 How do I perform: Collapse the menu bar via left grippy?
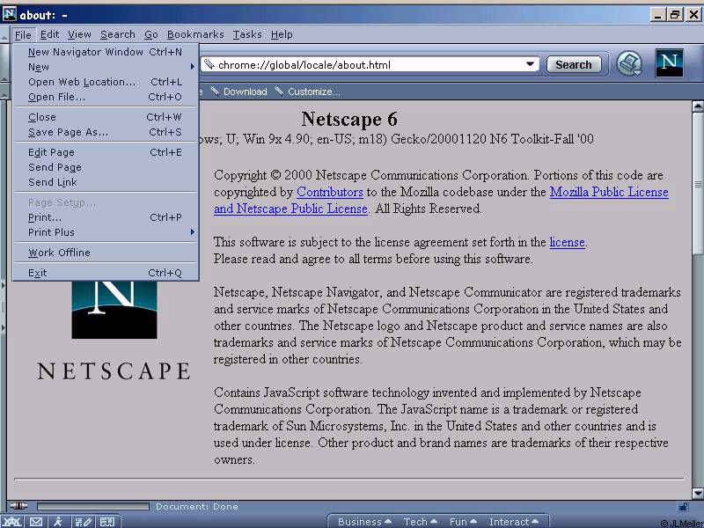(4, 34)
